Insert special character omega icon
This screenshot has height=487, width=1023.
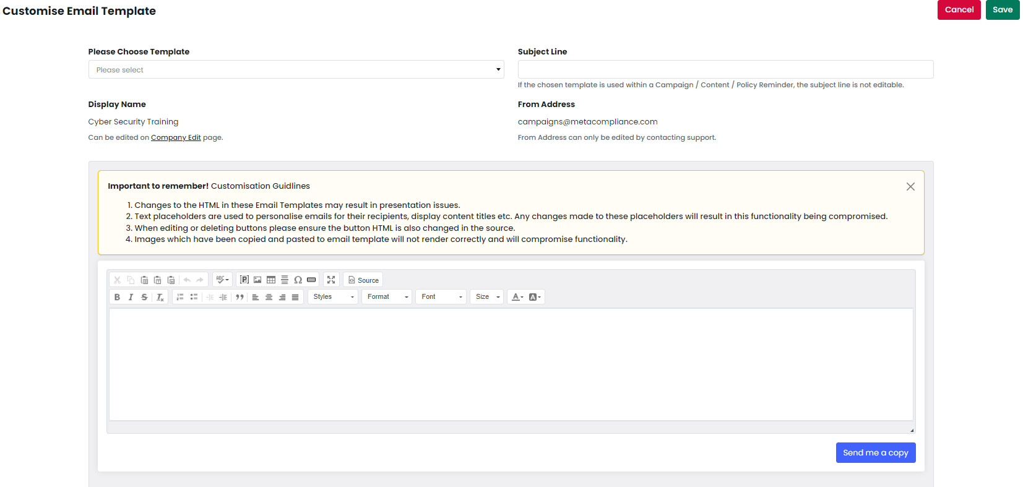pos(298,280)
